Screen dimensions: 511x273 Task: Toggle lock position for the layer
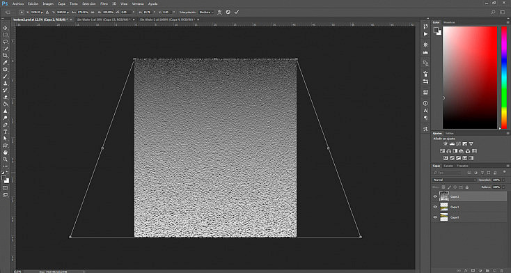click(455, 187)
